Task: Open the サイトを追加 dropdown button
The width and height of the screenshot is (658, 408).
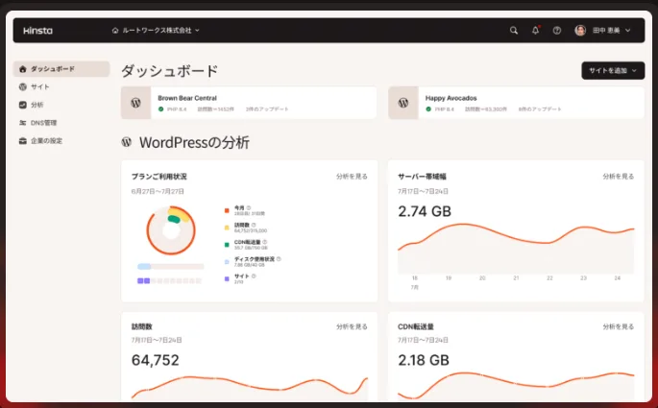Action: [613, 71]
